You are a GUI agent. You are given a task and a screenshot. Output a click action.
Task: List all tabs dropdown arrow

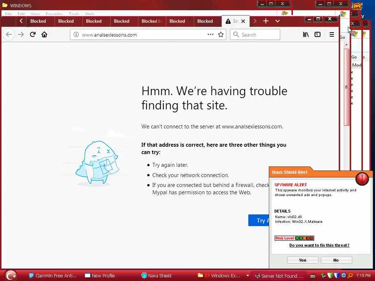(x=278, y=21)
